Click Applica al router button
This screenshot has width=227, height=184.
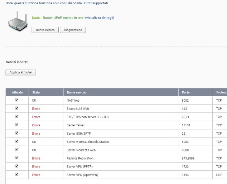[21, 72]
